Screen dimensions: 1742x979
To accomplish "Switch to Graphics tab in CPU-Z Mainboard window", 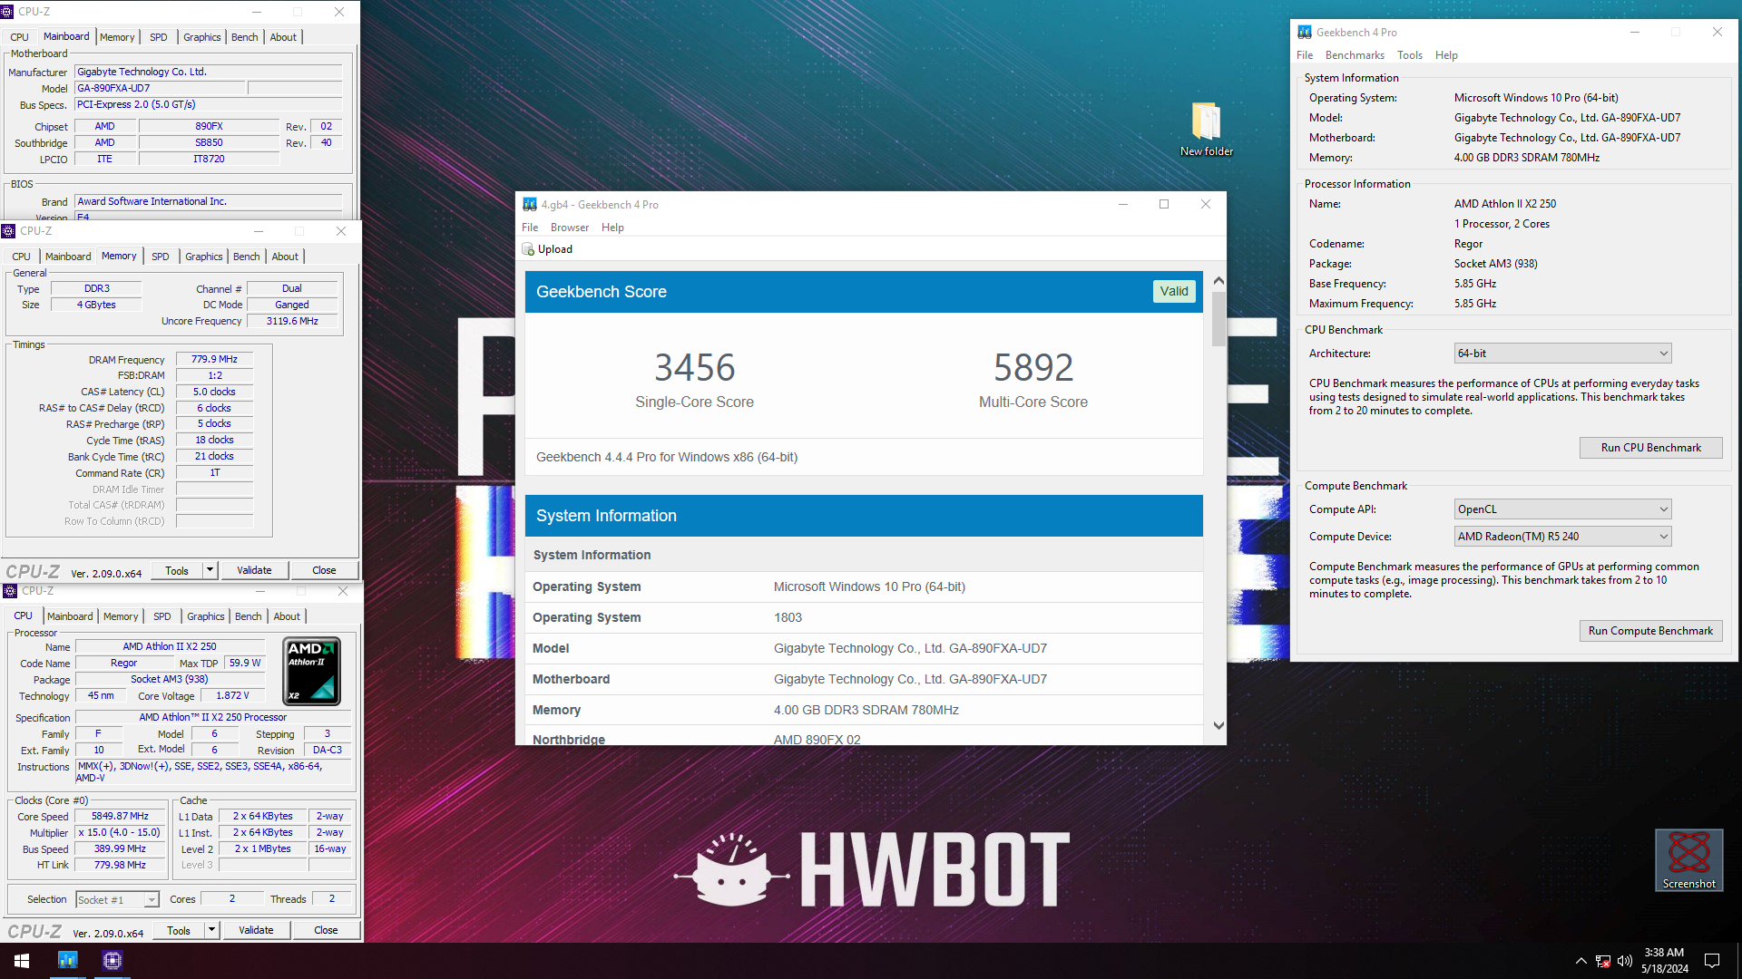I will (x=201, y=37).
